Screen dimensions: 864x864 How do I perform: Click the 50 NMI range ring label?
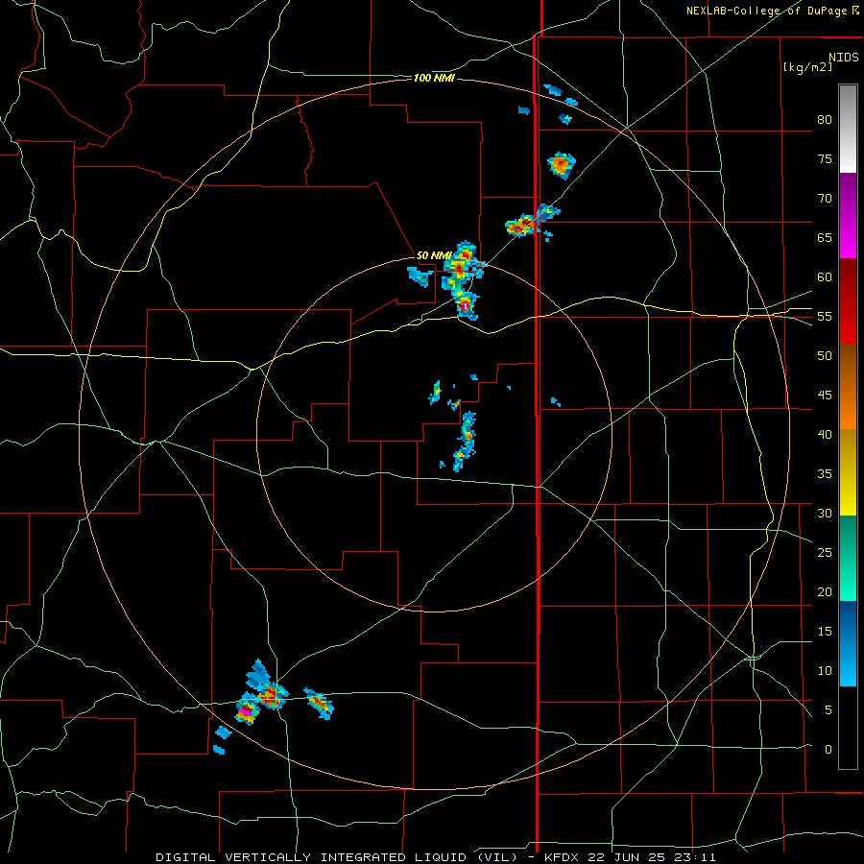434,255
